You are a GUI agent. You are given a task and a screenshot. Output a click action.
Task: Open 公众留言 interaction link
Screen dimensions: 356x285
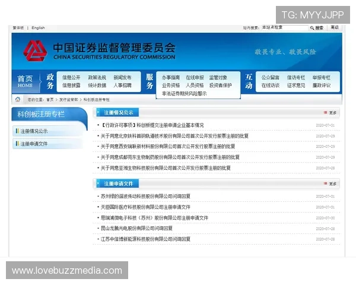[271, 78]
